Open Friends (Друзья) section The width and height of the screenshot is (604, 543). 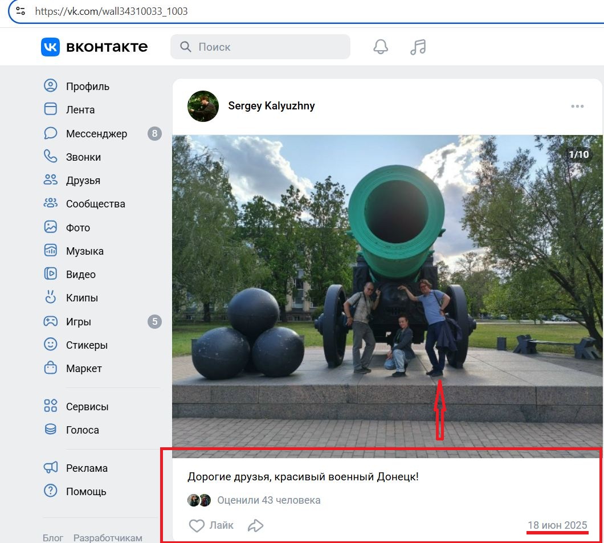pos(83,181)
